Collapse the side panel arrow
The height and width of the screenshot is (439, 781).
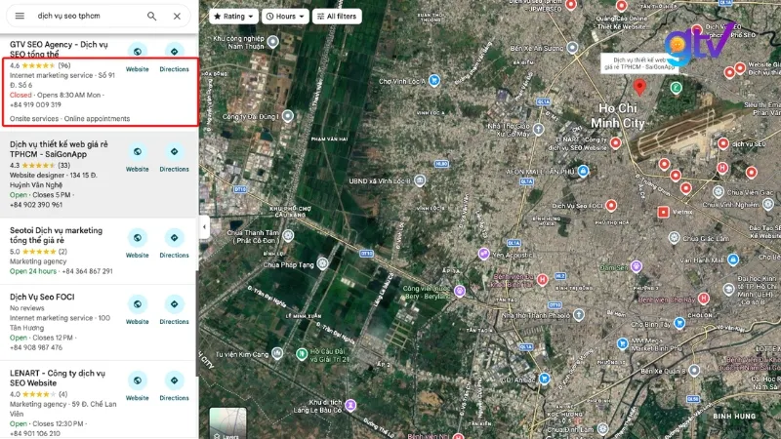[x=204, y=227]
